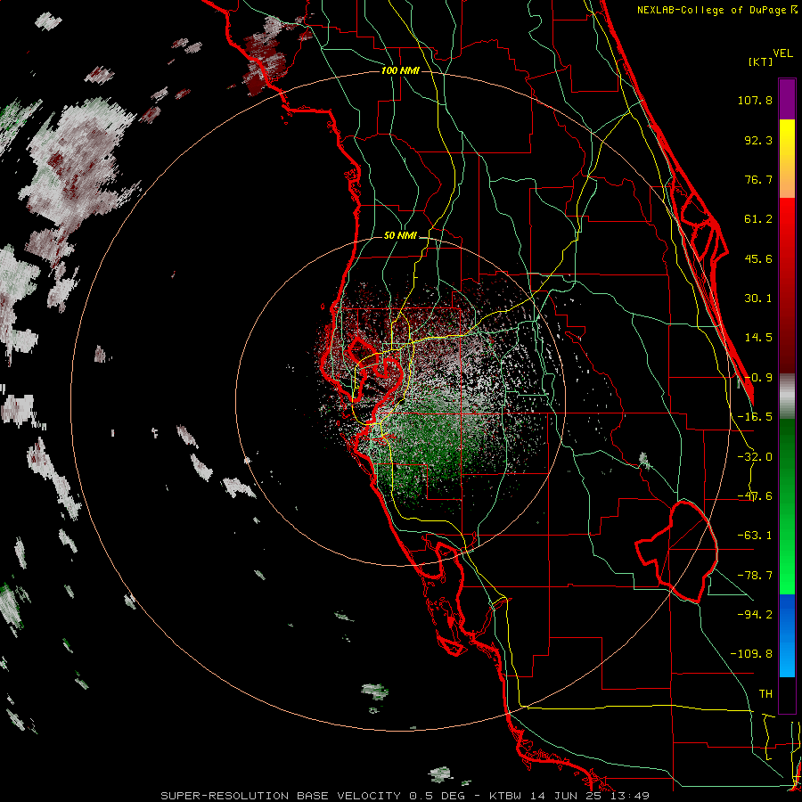802x802 pixels.
Task: Select the -32.0 velocity scale value
Action: pyautogui.click(x=755, y=457)
